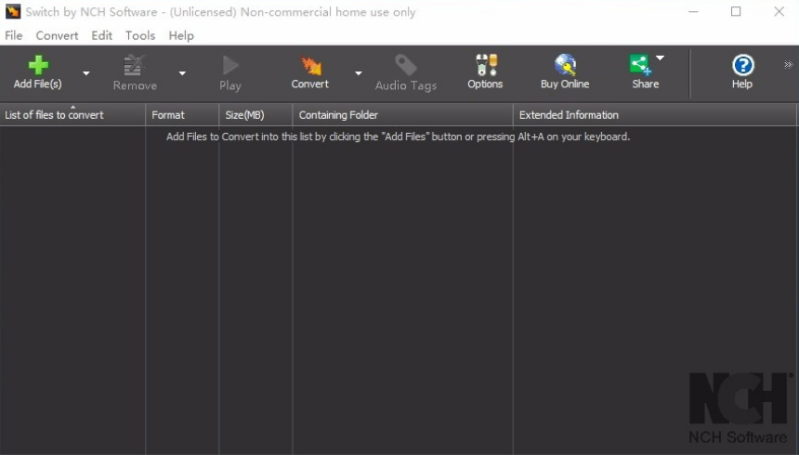Sort by the Size(MB) column header

pos(255,115)
